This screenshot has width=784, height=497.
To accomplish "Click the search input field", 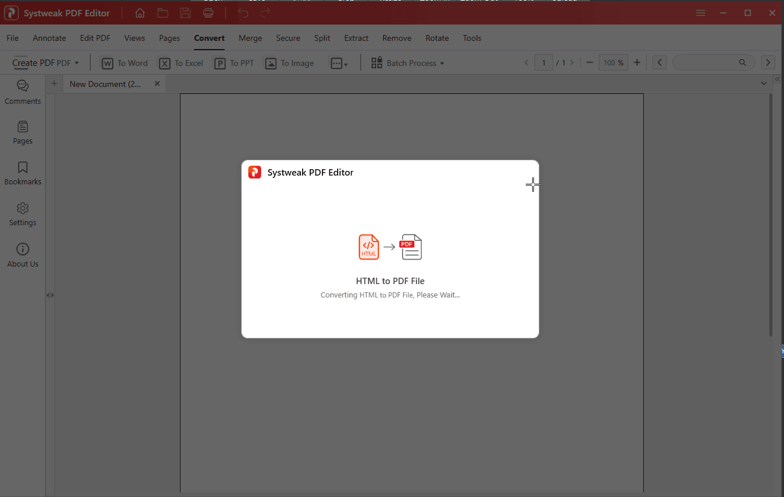I will point(706,62).
